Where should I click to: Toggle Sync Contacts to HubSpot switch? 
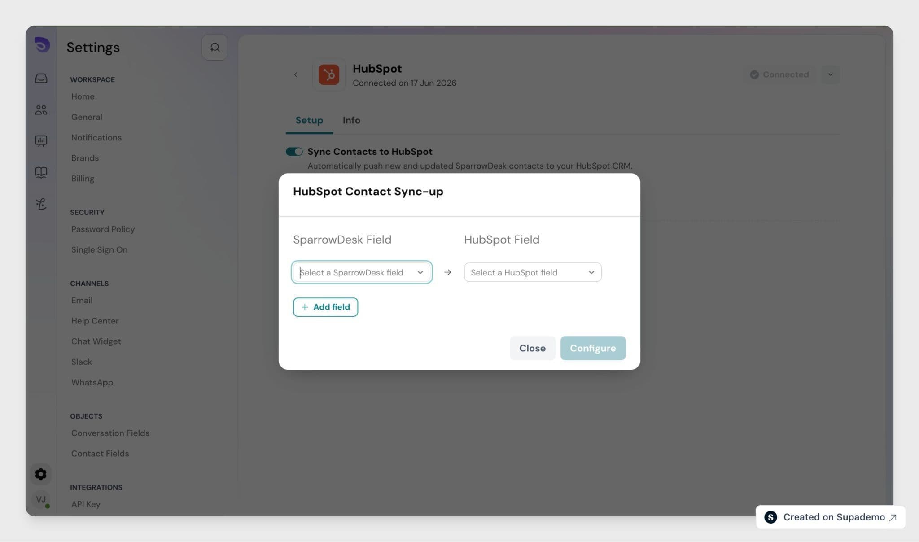pos(294,152)
